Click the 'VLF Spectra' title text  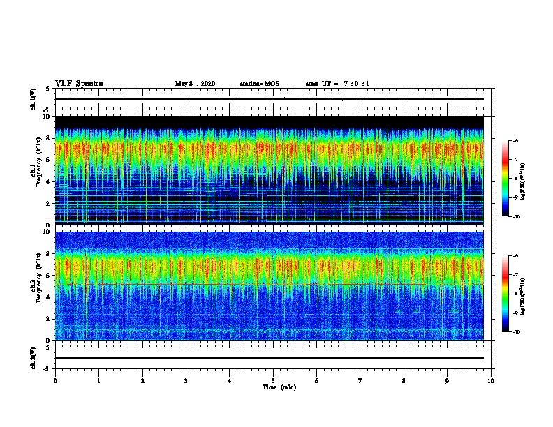pos(79,84)
